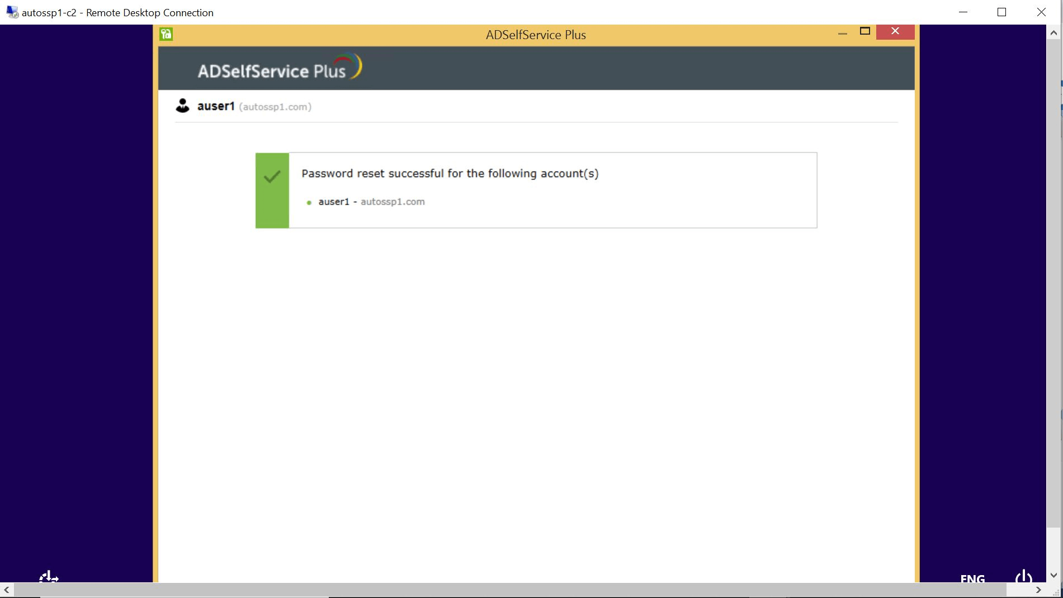Click the Remote Desktop Connection title bar icon
This screenshot has height=598, width=1063.
(x=12, y=12)
